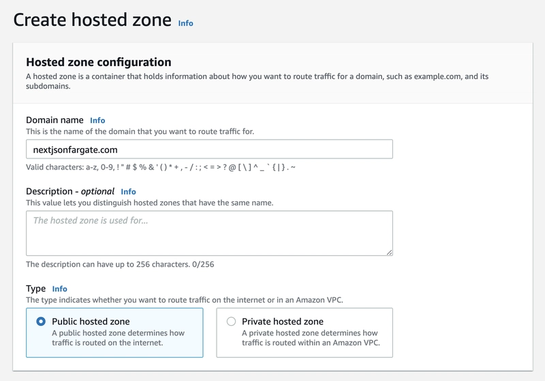Screen dimensions: 545x381
Task: Click the Public hosted zone description text
Action: [118, 338]
